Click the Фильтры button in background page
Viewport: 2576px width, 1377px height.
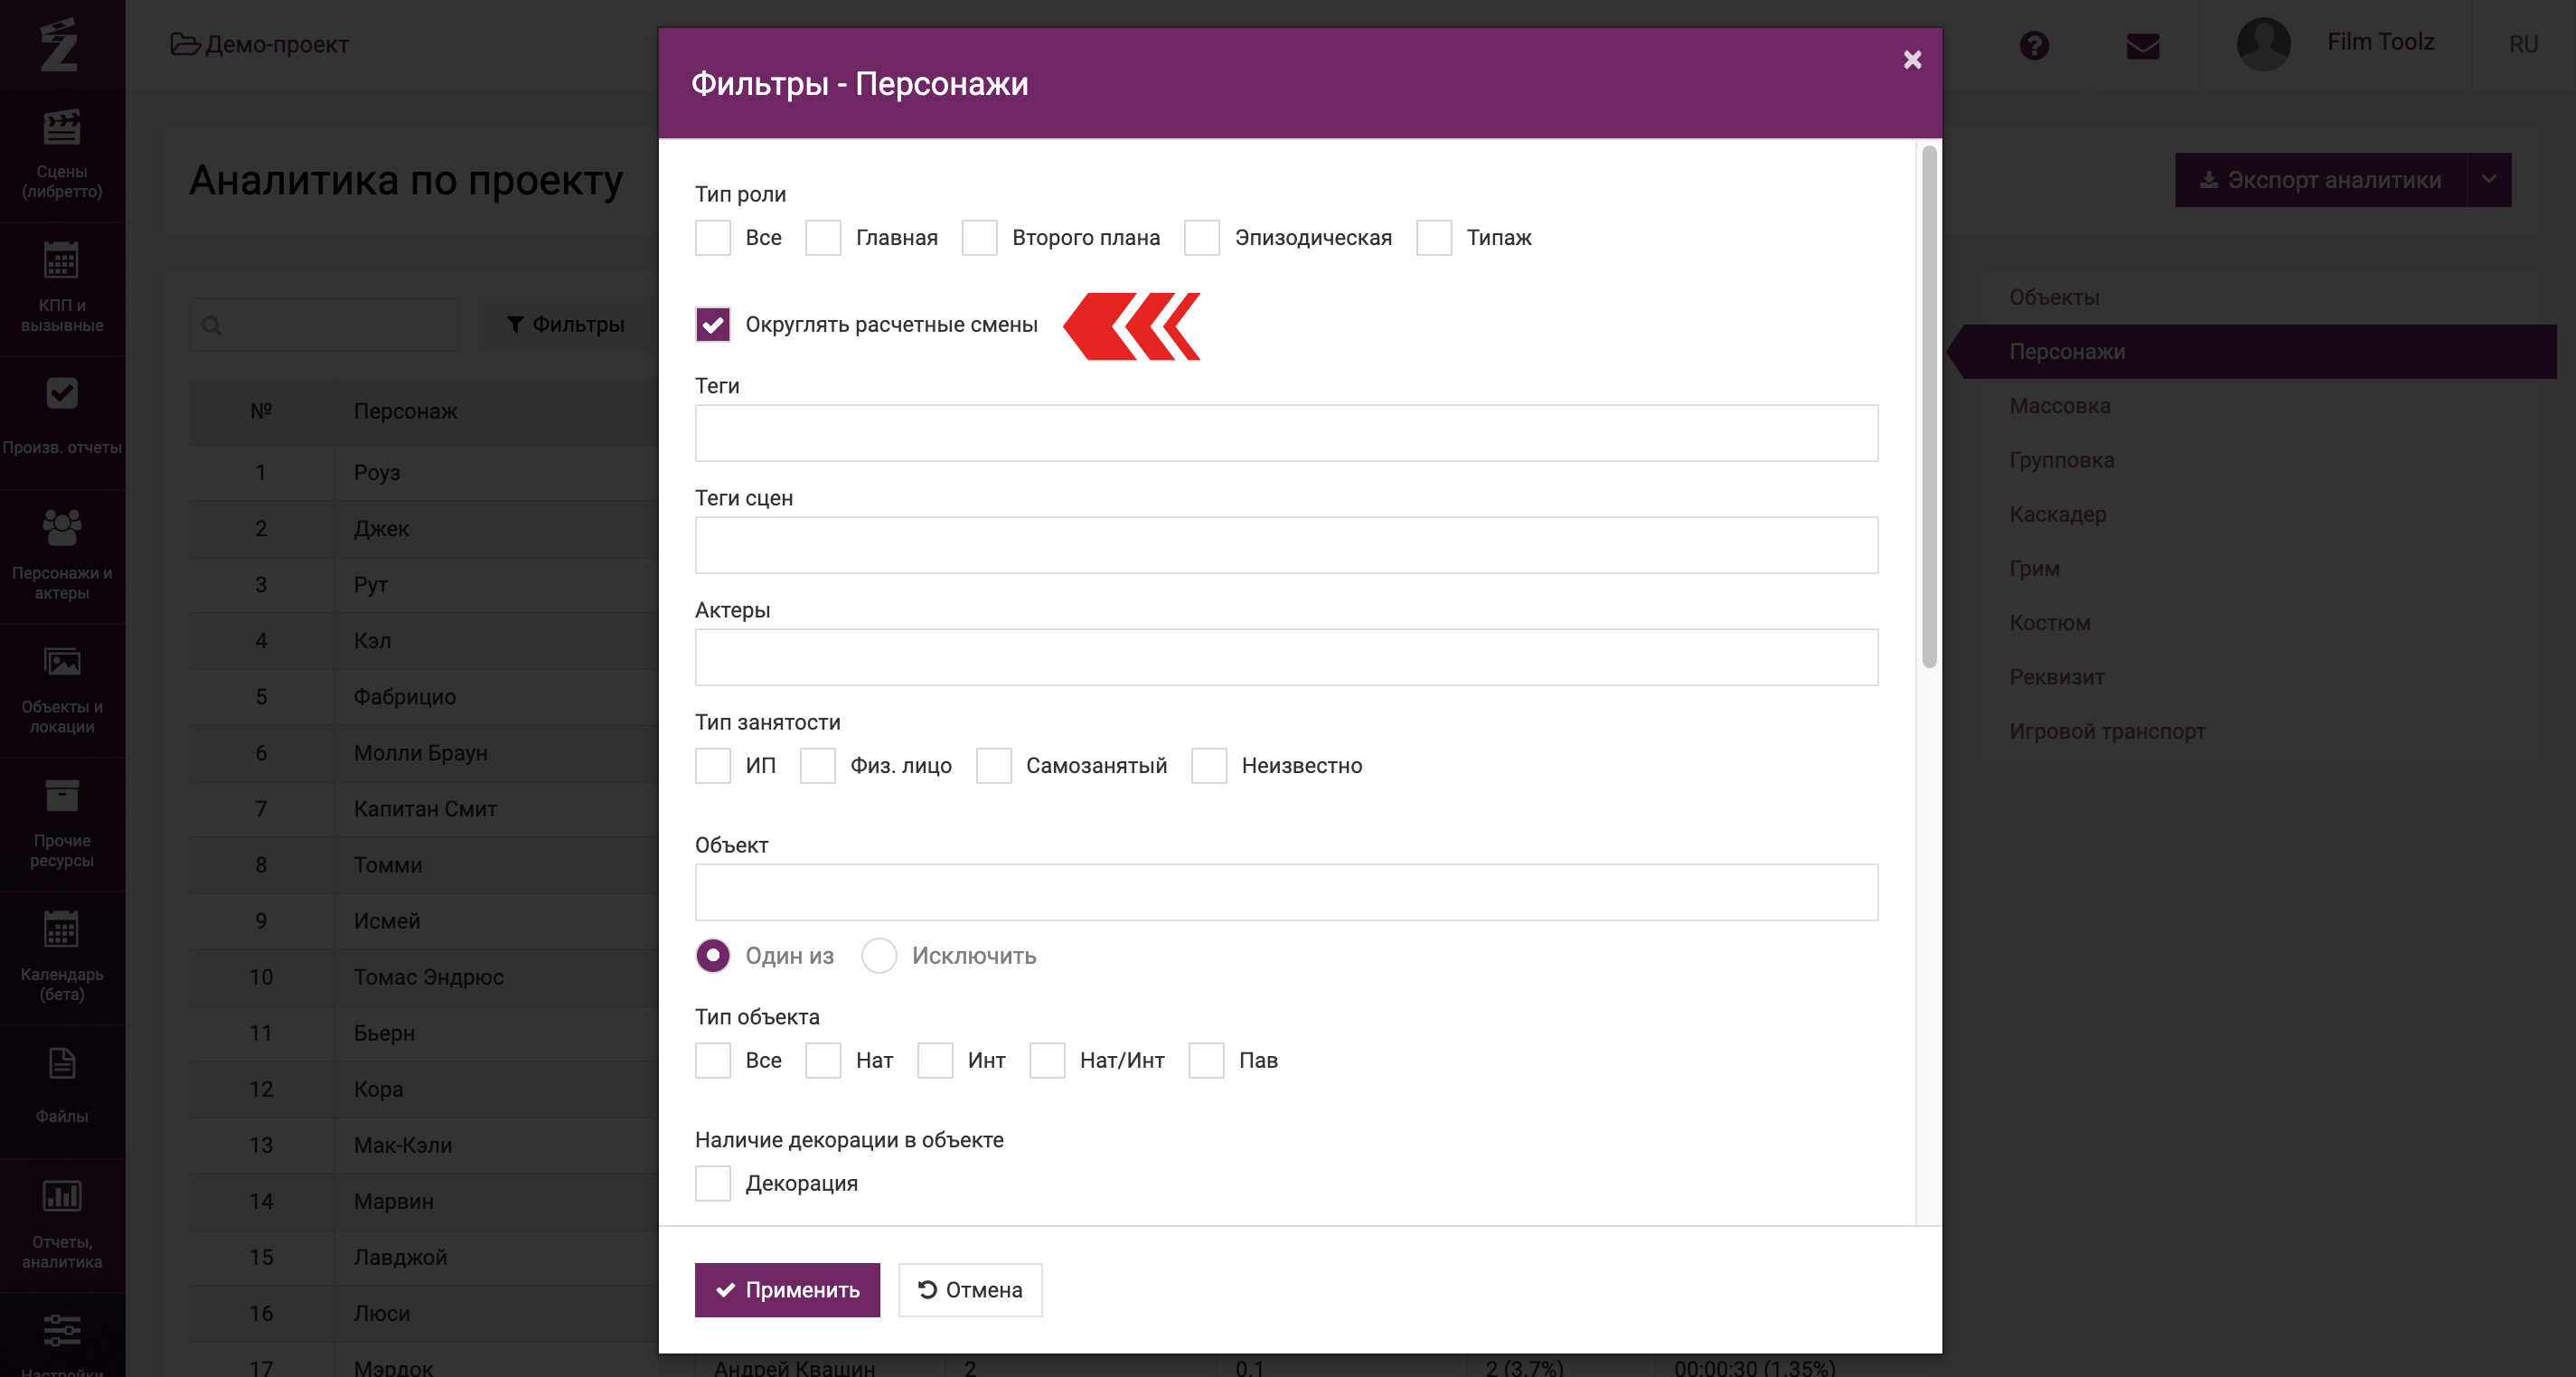566,325
